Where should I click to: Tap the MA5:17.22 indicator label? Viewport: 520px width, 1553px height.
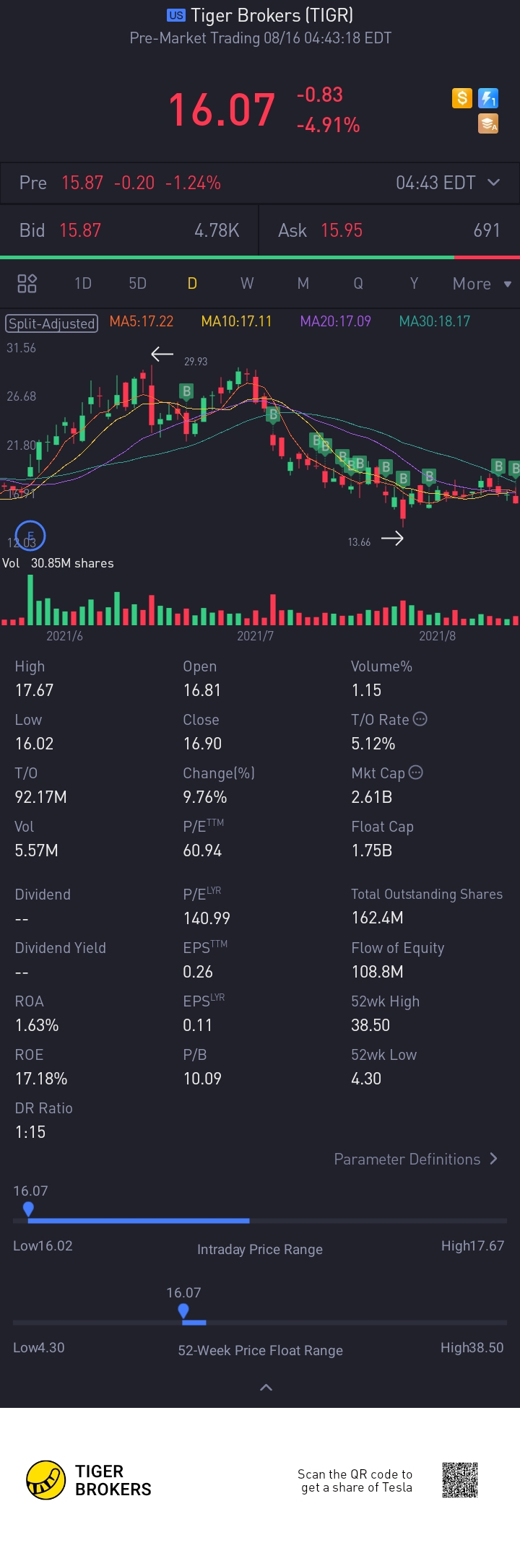click(x=142, y=321)
